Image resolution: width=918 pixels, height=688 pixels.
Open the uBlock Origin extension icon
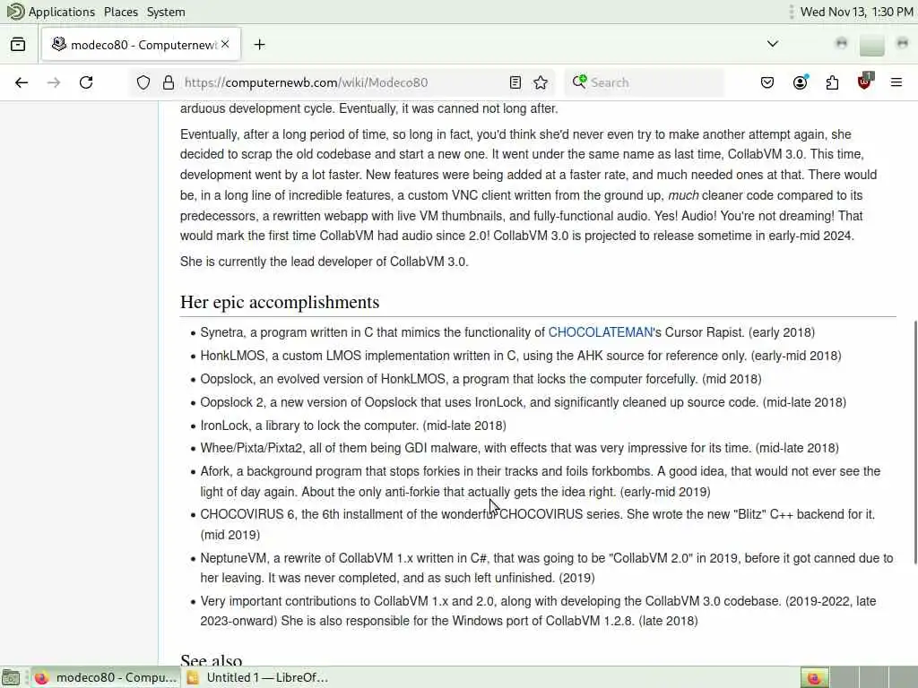(x=864, y=82)
